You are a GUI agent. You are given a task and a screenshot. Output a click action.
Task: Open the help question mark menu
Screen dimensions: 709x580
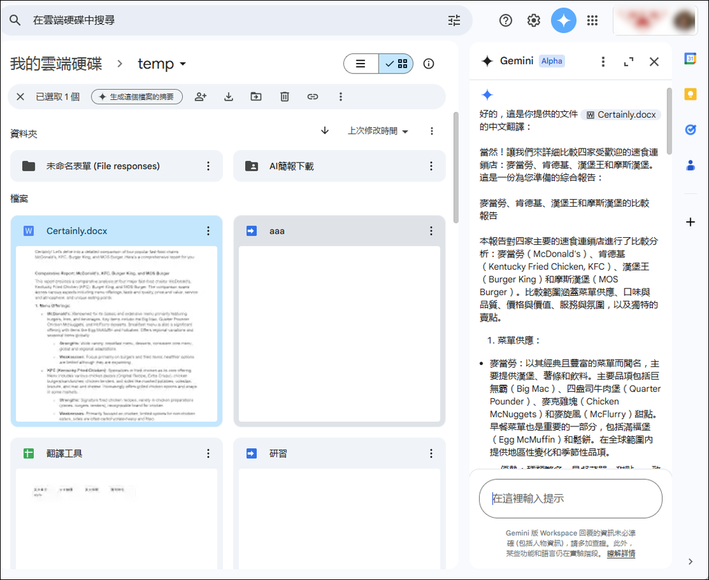[x=505, y=20]
